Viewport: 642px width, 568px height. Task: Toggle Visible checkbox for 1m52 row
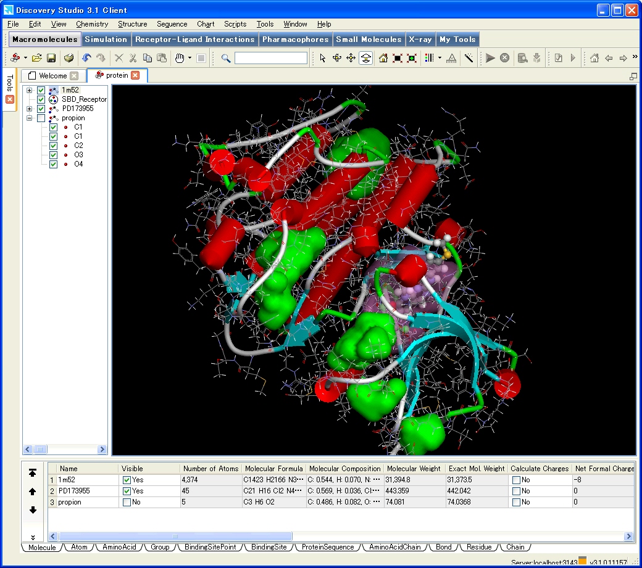point(127,480)
